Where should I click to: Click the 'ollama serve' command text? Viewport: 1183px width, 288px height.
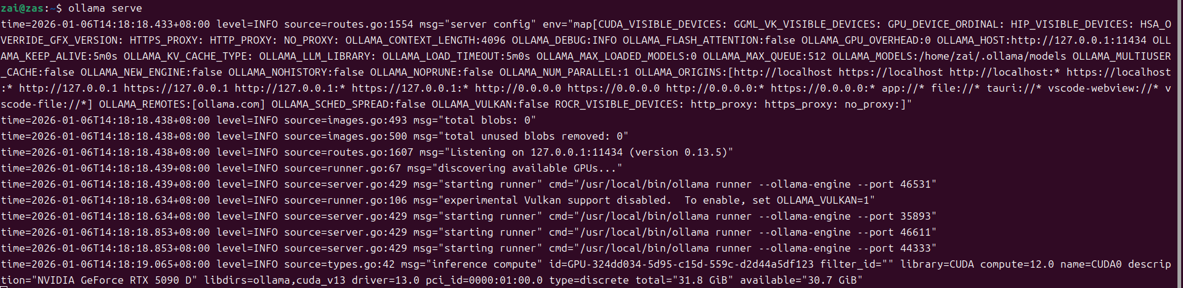(105, 8)
